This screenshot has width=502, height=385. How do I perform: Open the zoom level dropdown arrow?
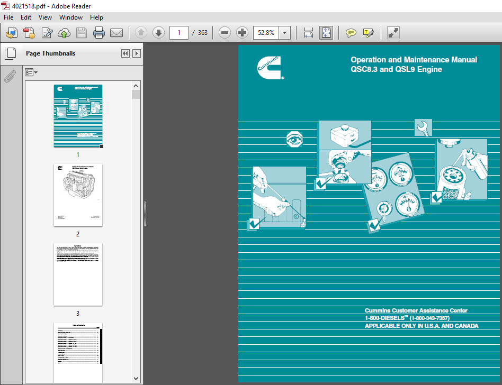click(284, 33)
